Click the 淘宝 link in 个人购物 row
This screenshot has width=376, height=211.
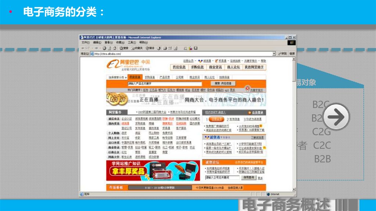coord(138,133)
